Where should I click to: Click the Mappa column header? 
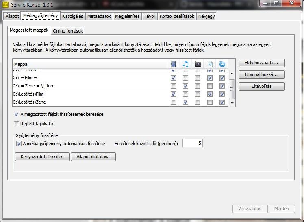click(89, 64)
